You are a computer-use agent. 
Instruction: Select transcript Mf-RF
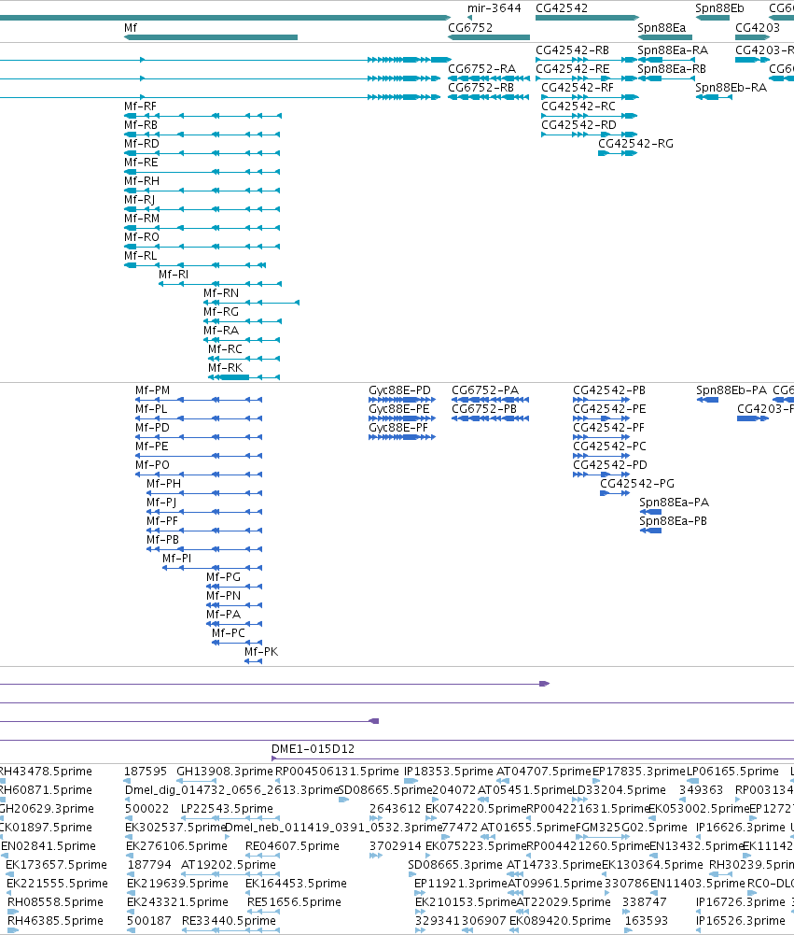coord(140,106)
